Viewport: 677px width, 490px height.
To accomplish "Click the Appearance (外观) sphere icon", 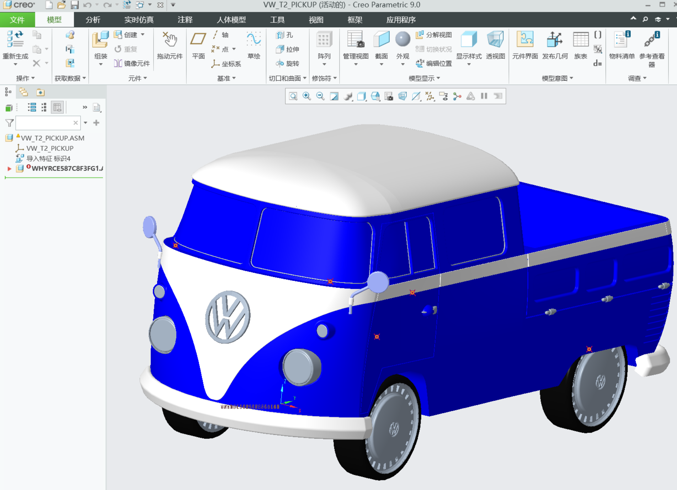I will [403, 39].
